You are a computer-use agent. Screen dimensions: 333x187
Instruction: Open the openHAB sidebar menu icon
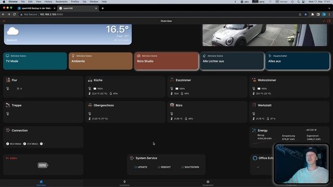tap(4, 21)
